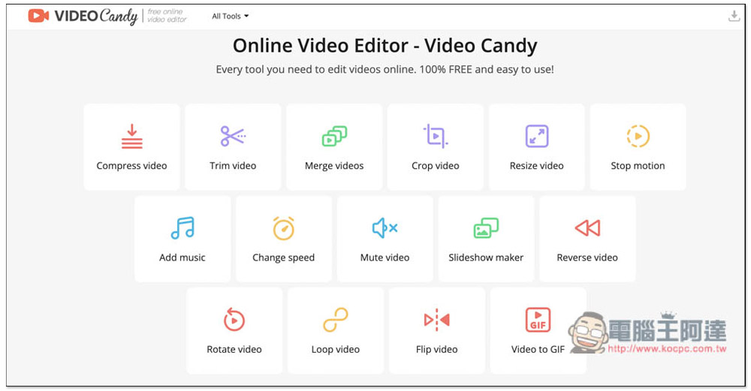The width and height of the screenshot is (751, 391).
Task: Choose the Resize video icon
Action: pos(537,137)
